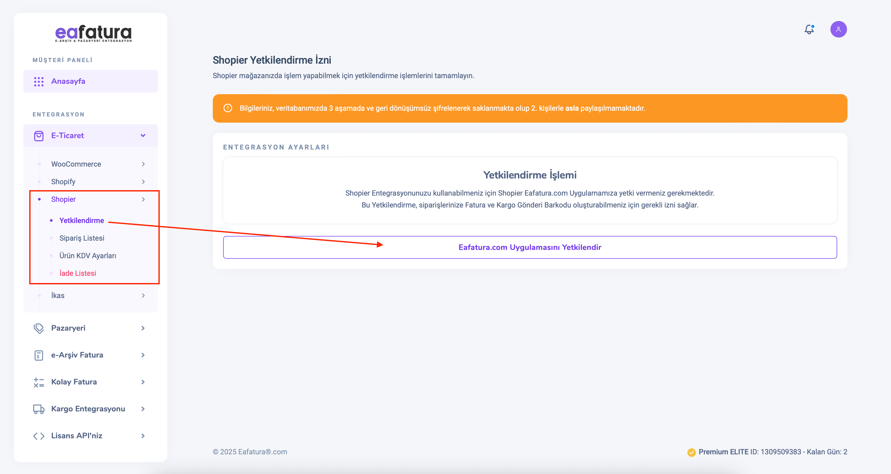Screen dimensions: 891x474
Task: Open the notifications bell
Action: click(x=809, y=29)
